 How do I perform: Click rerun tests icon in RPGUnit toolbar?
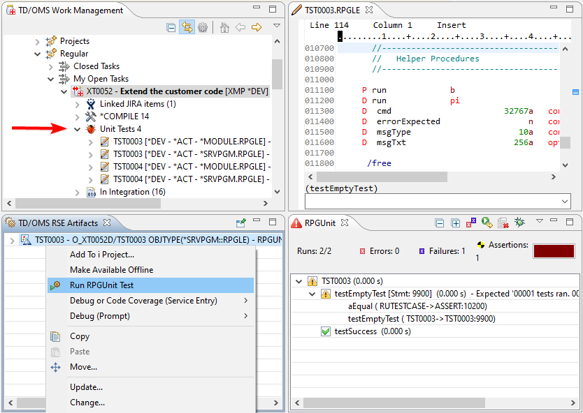[487, 223]
